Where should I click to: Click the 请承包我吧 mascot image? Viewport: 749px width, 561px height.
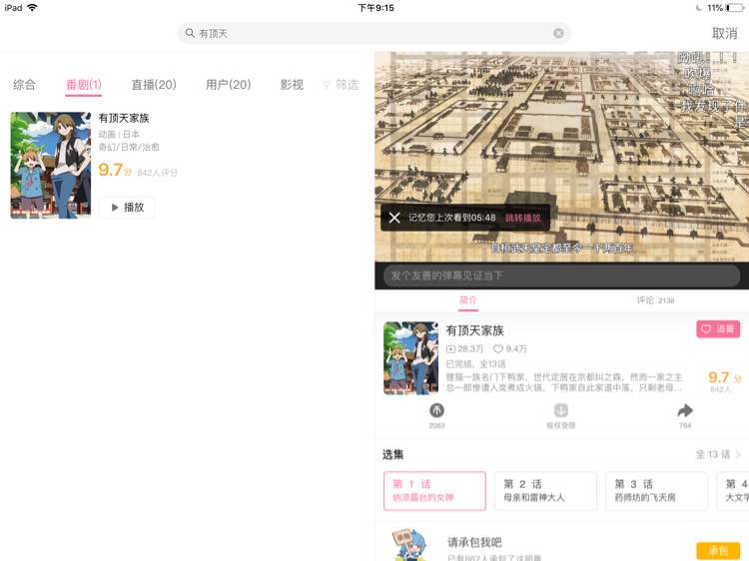pyautogui.click(x=409, y=545)
